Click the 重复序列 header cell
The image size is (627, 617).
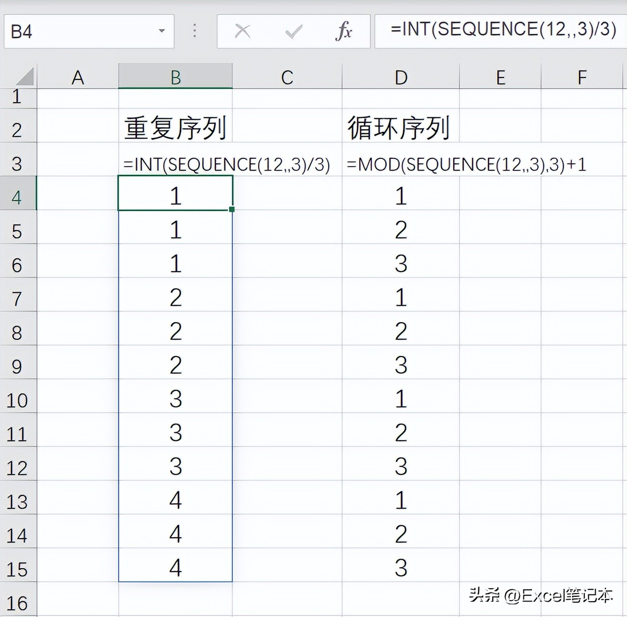[x=175, y=128]
